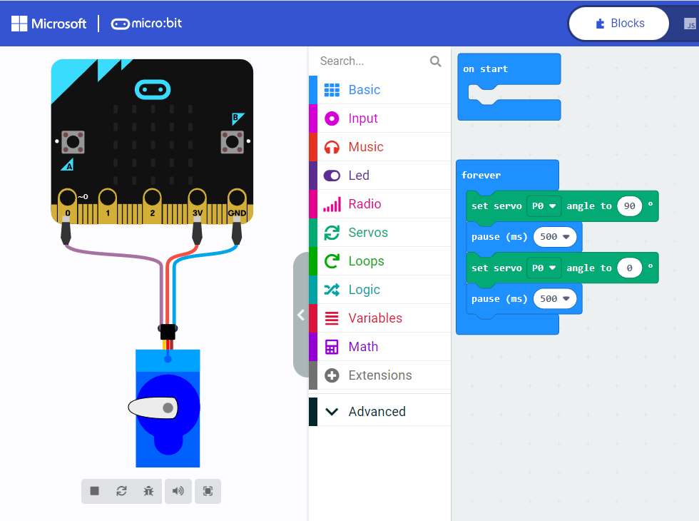Click the search magnifier icon
The height and width of the screenshot is (521, 699).
pyautogui.click(x=436, y=61)
